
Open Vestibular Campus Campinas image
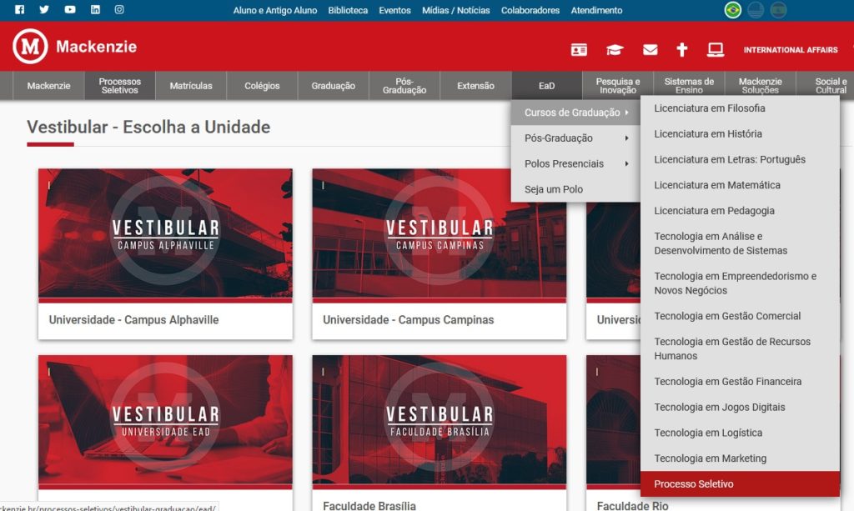(439, 235)
